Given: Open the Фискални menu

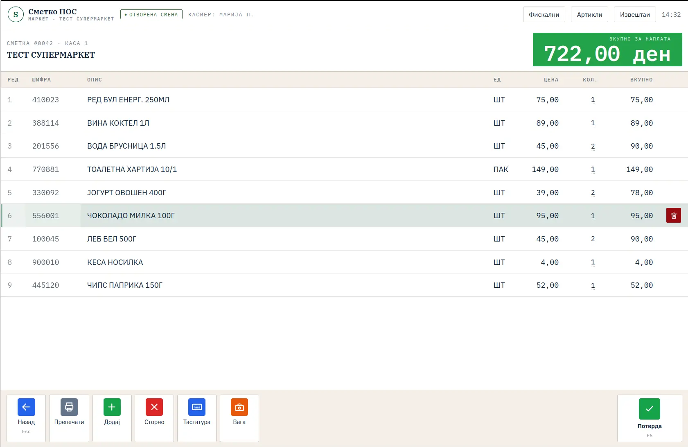Looking at the screenshot, I should tap(544, 14).
